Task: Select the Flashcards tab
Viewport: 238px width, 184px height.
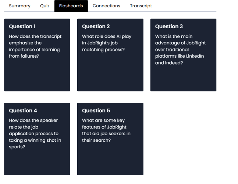Action: click(71, 6)
